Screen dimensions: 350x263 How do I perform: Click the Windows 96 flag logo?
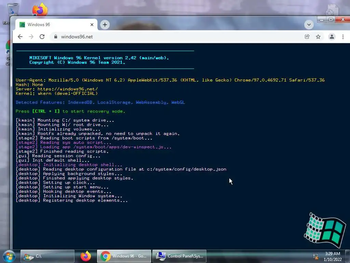click(x=325, y=230)
